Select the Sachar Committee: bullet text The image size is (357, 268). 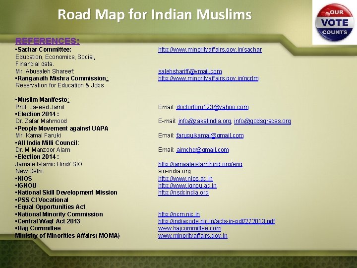tap(43, 50)
